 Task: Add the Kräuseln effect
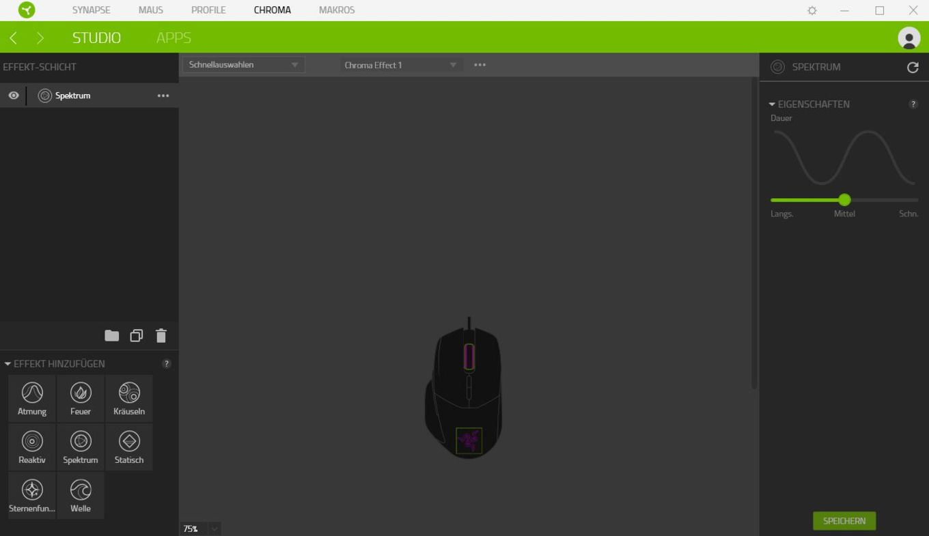[x=129, y=398]
